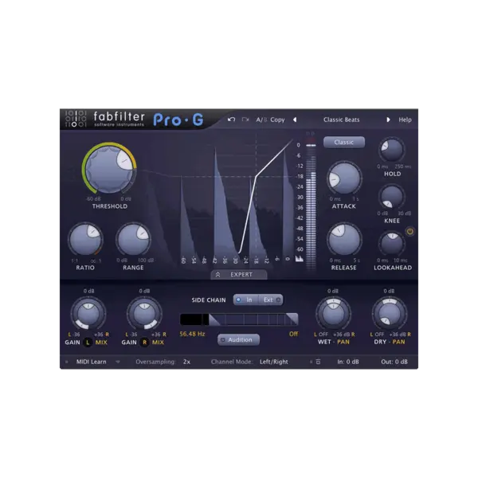Open the MIDI Learn dropdown arrow
The width and height of the screenshot is (478, 478).
(x=118, y=362)
